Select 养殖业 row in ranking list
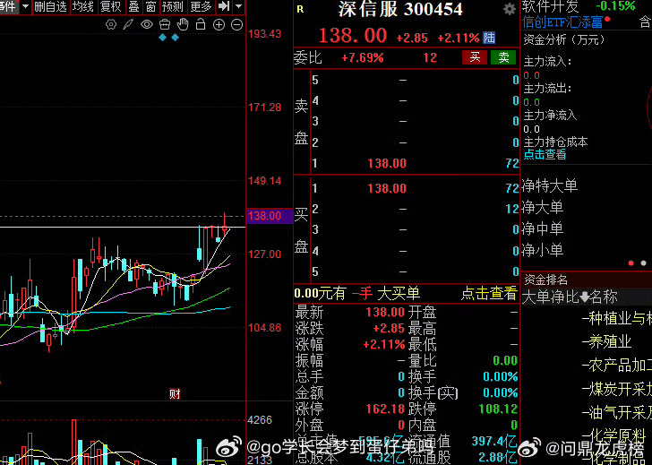 point(611,342)
